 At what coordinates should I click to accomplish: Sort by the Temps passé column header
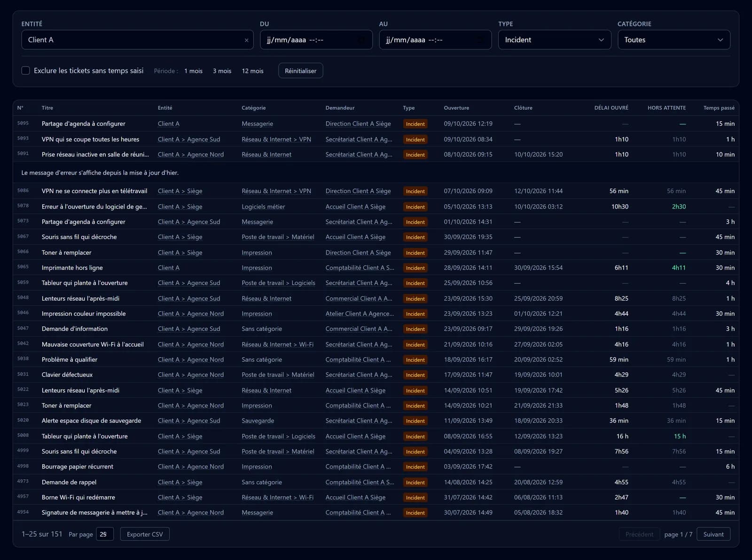(x=719, y=108)
